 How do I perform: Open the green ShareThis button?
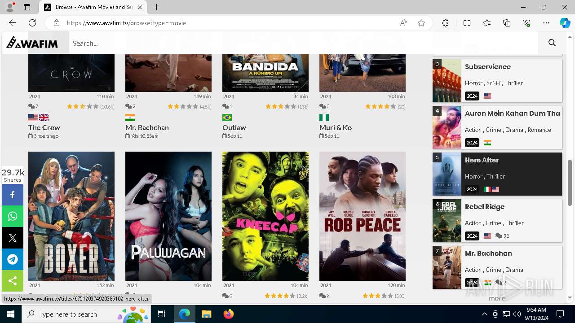pos(13,281)
